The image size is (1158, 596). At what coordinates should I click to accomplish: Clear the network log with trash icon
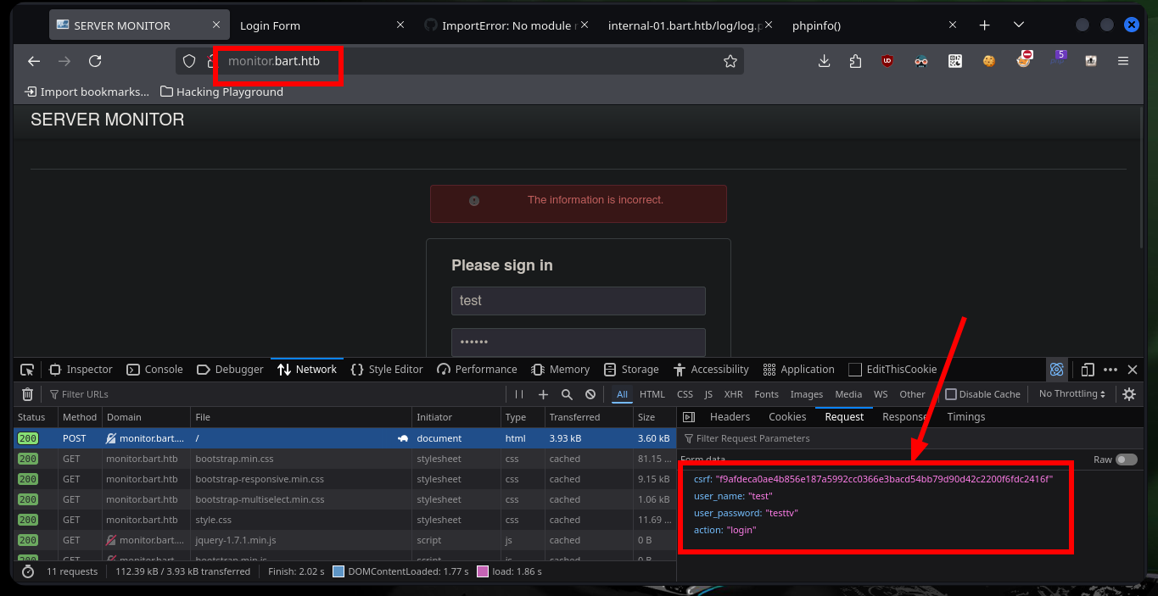coord(27,394)
